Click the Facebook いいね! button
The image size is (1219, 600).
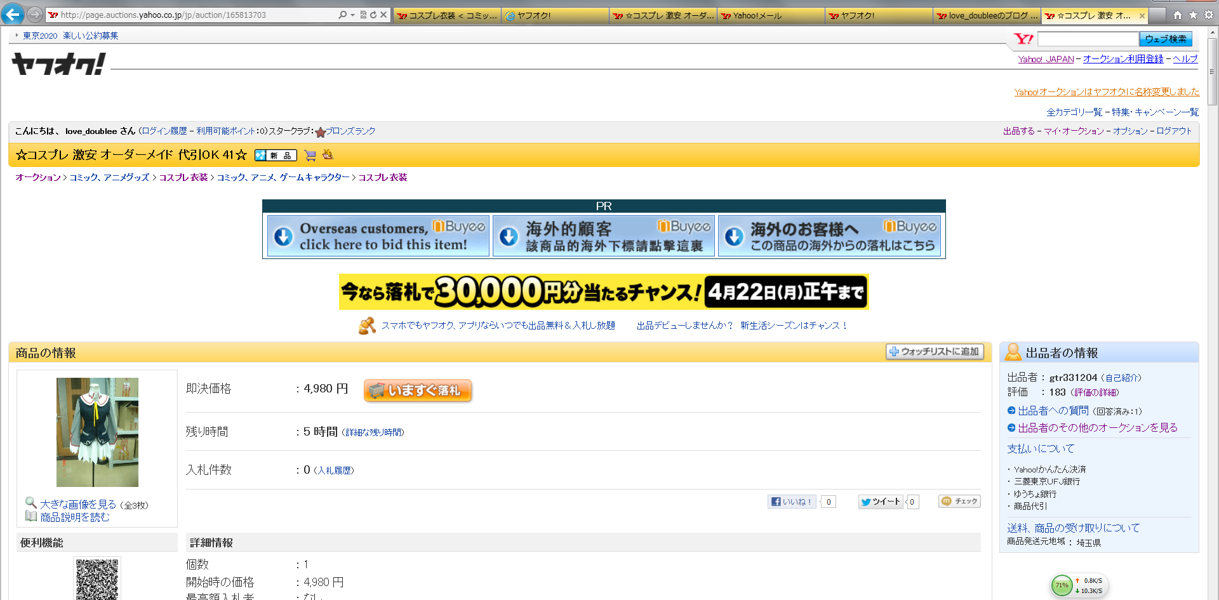click(792, 502)
